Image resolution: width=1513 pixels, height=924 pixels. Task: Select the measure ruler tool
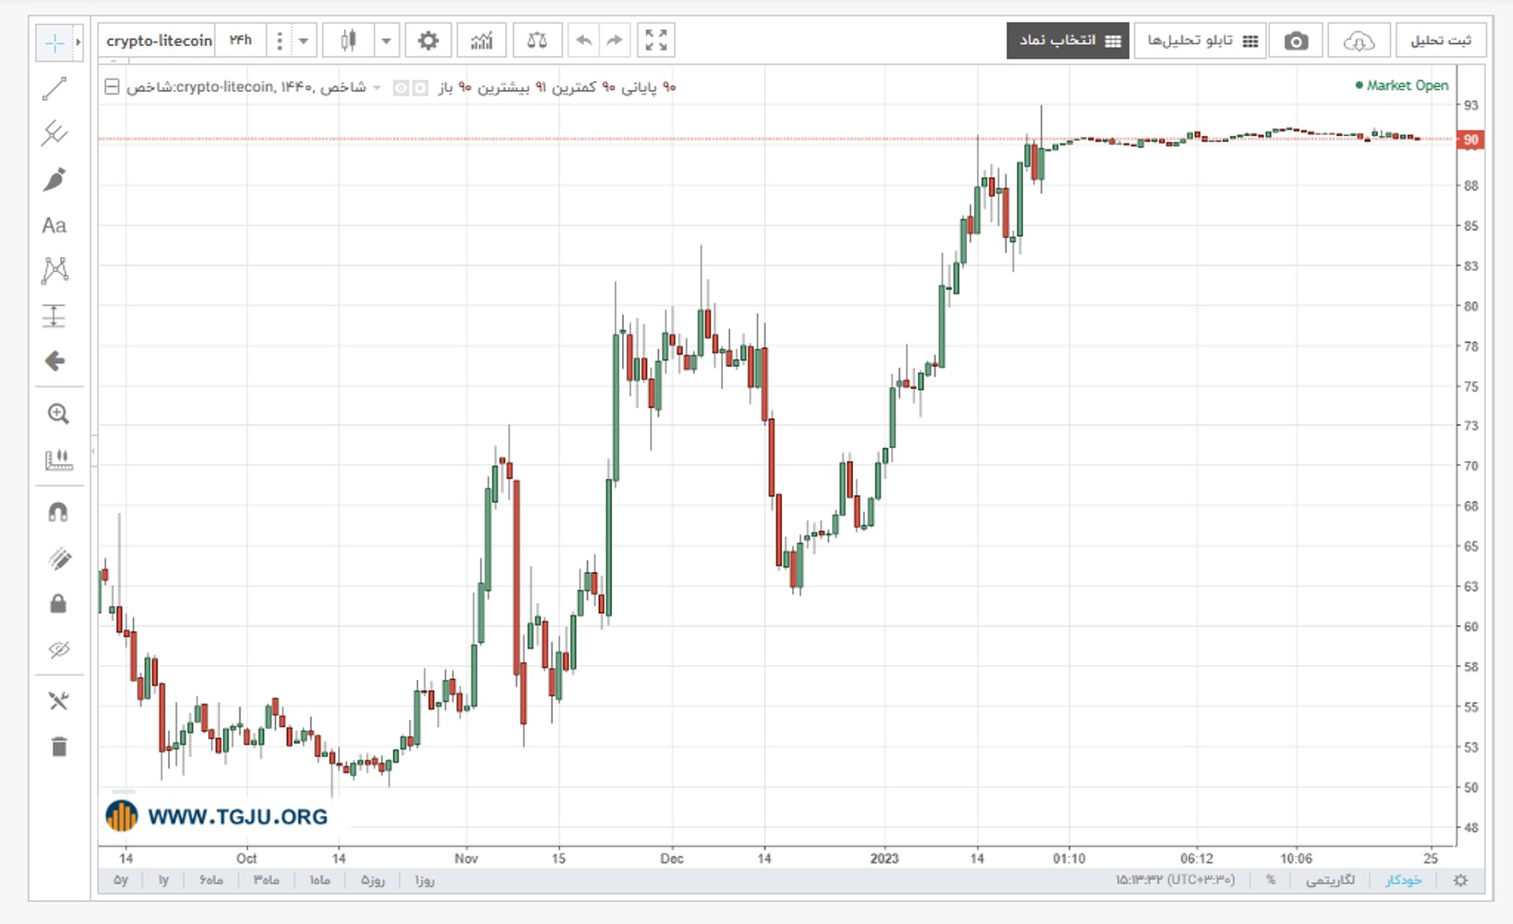click(x=58, y=460)
